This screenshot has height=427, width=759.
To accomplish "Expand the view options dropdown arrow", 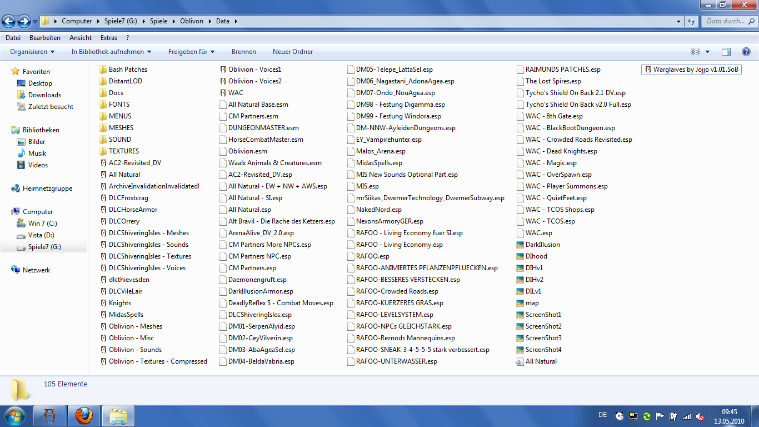I will (707, 52).
